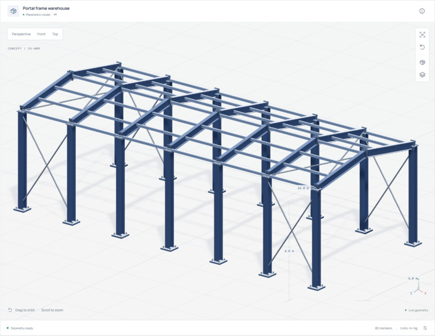The height and width of the screenshot is (336, 435).
Task: Click the Units: m / kg indicator
Action: [x=409, y=328]
